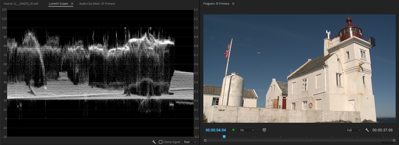Enable the Clamp Signal checkbox
The height and width of the screenshot is (145, 399).
pyautogui.click(x=161, y=142)
